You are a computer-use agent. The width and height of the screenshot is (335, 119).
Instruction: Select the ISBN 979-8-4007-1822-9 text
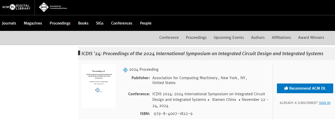173,114
